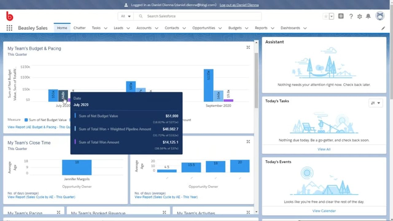Image resolution: width=393 pixels, height=221 pixels.
Task: Open View Report Sales Cycle This Year
Action: pos(166,197)
